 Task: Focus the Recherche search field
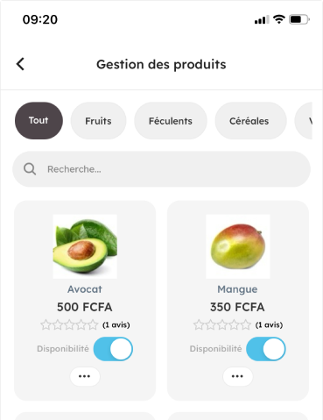pyautogui.click(x=161, y=169)
